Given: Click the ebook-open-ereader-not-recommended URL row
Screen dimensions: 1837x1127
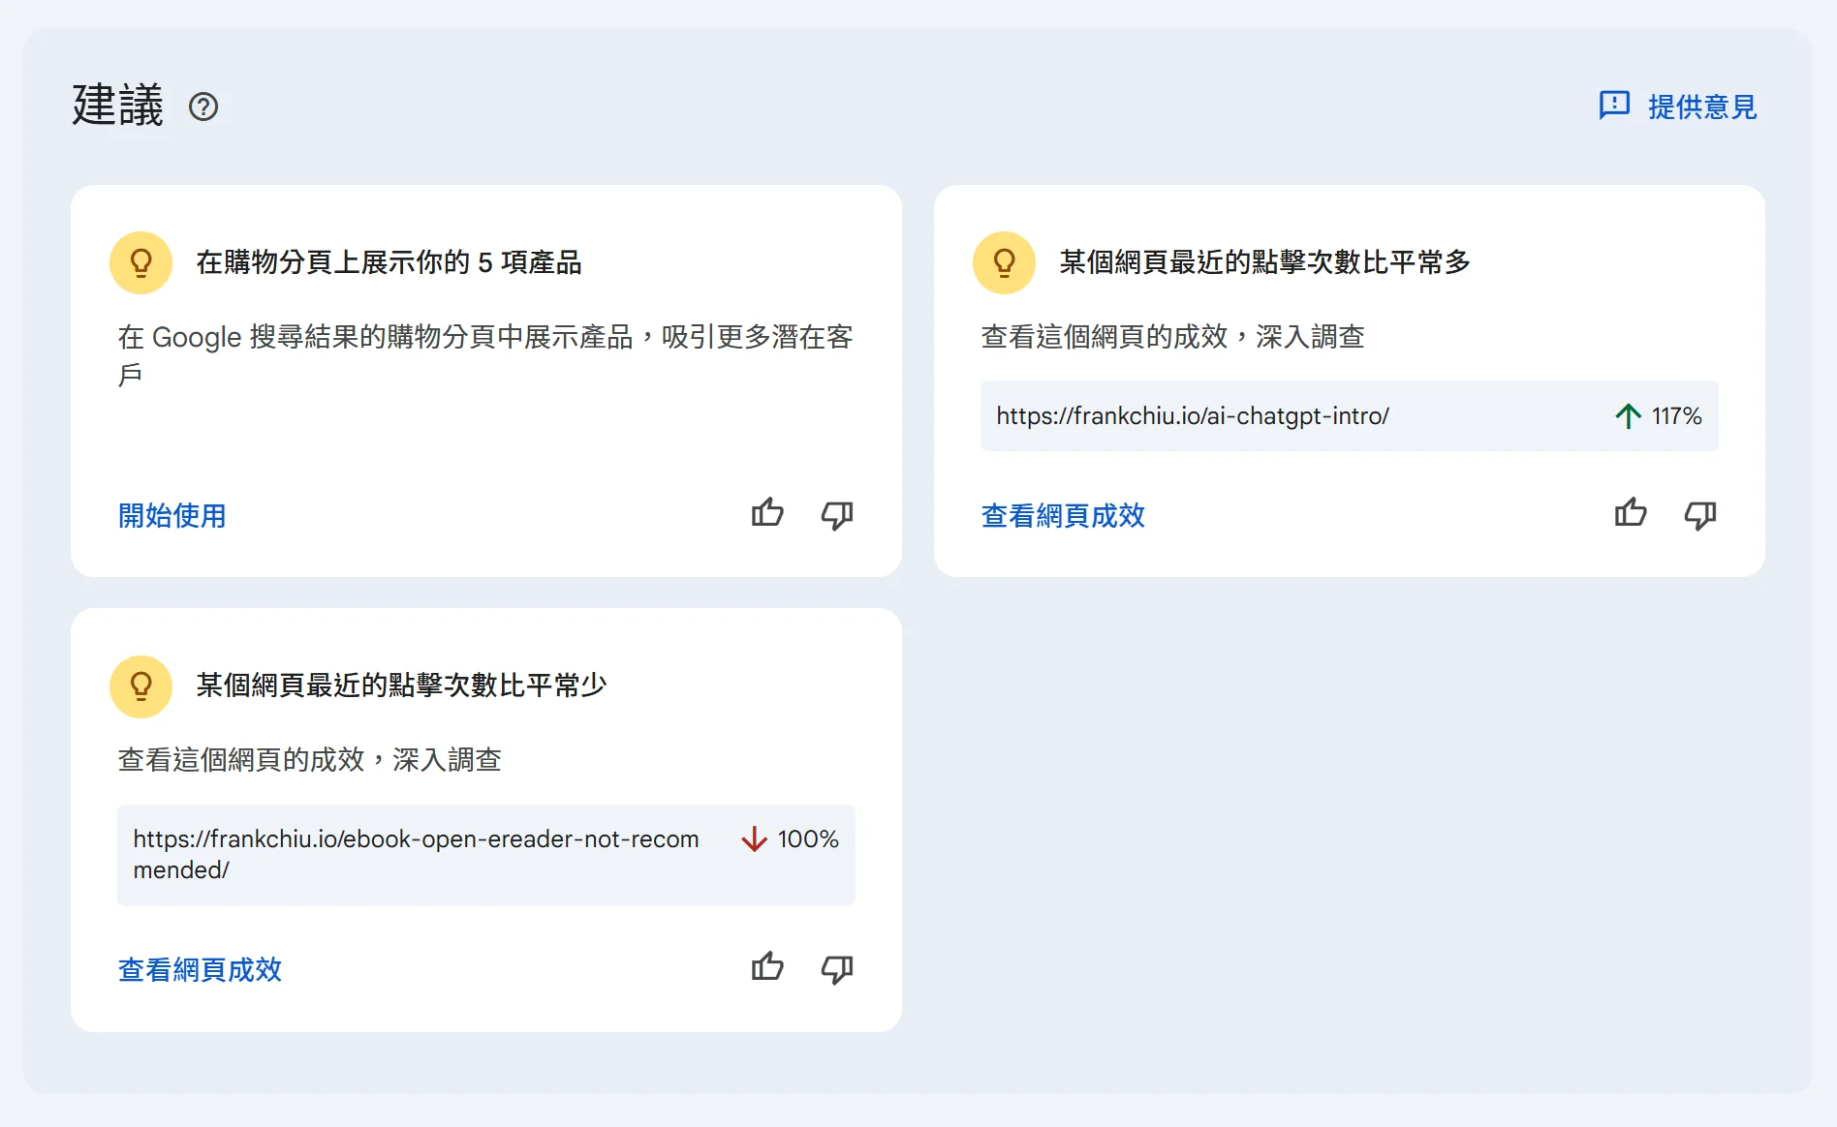Looking at the screenshot, I should pos(417,854).
